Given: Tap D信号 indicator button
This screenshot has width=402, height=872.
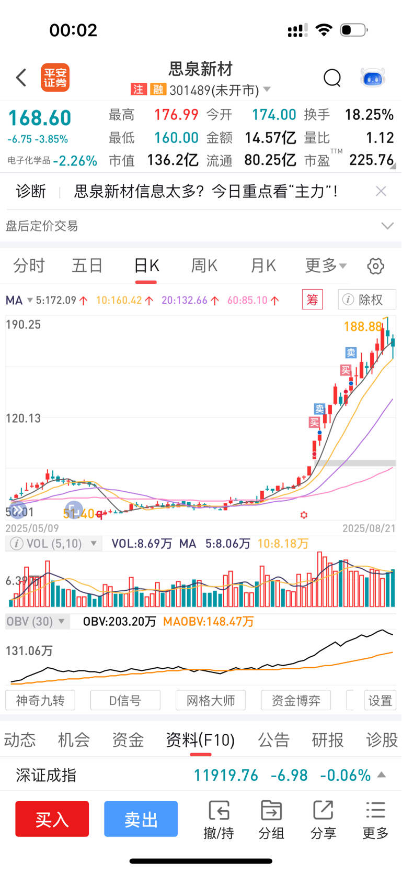Looking at the screenshot, I should click(x=125, y=700).
